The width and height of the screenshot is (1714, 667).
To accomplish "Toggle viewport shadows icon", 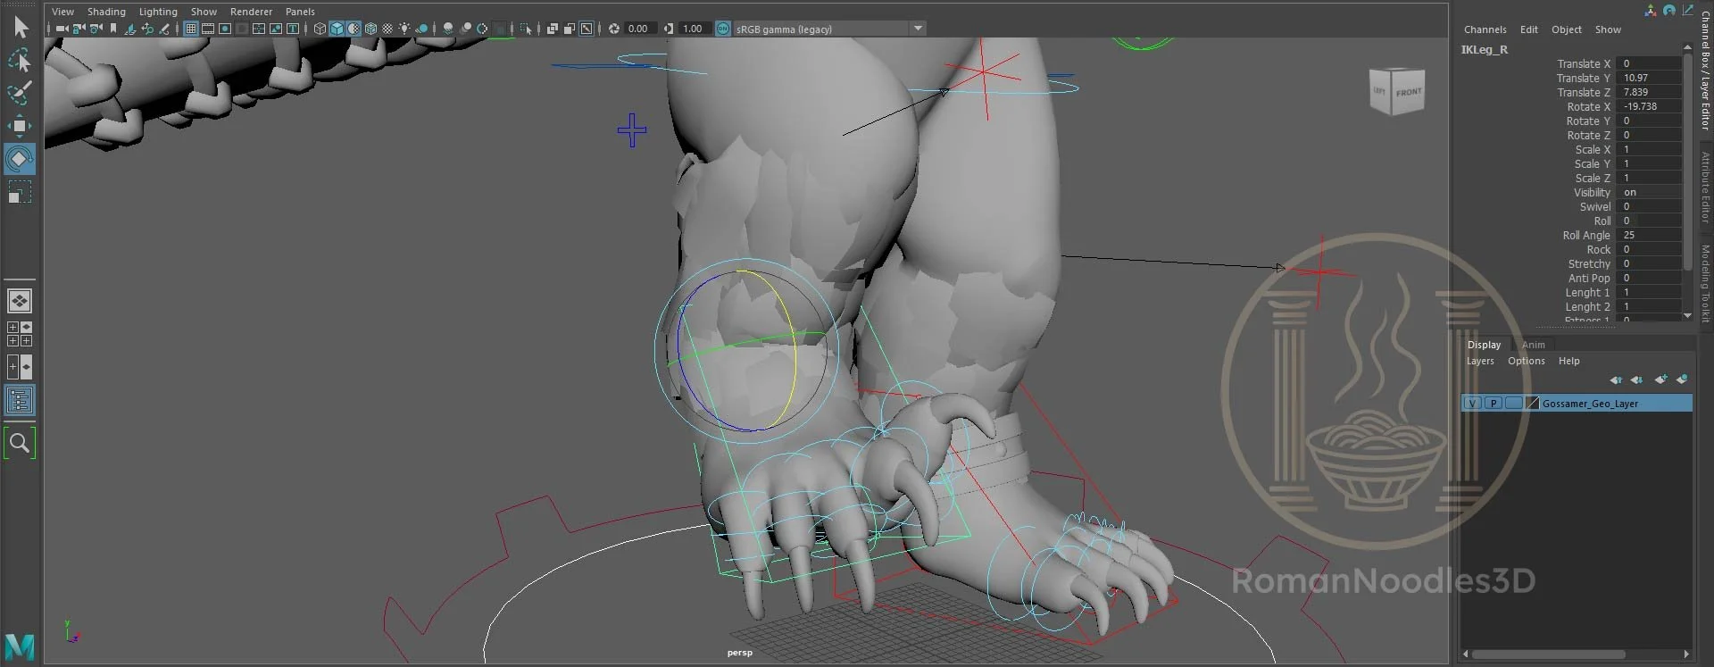I will [x=421, y=29].
